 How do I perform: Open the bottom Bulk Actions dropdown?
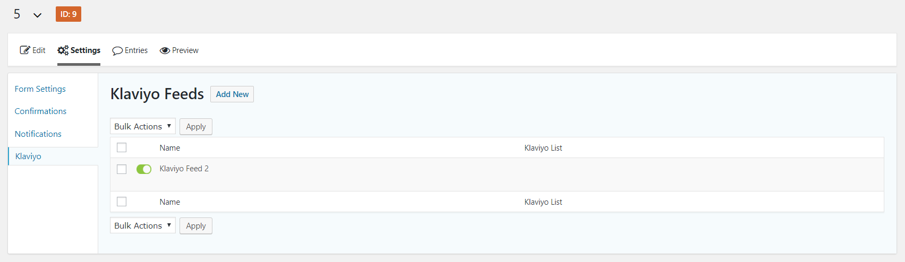click(x=142, y=225)
